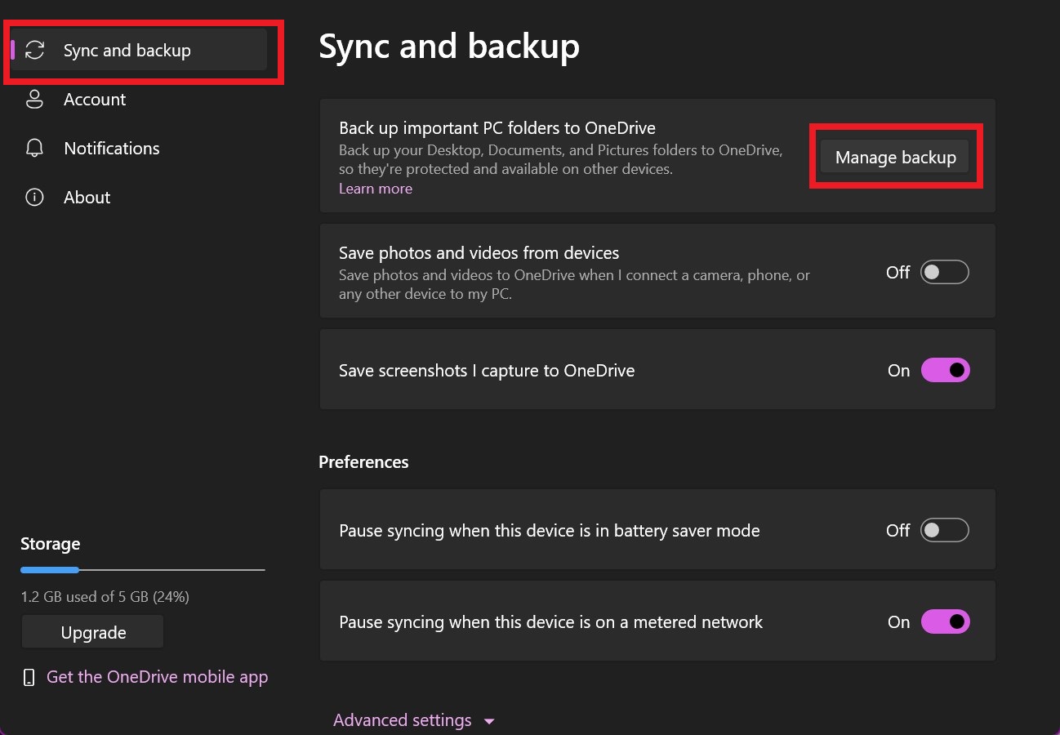Click the Account person icon
This screenshot has height=735, width=1060.
34,100
